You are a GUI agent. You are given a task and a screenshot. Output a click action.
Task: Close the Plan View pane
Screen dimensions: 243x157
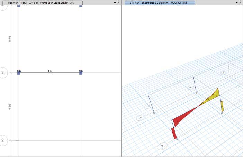coord(118,3)
